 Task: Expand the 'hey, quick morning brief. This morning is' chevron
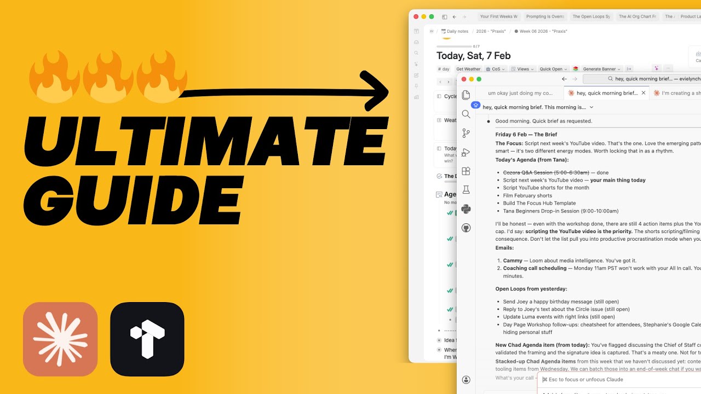point(591,107)
